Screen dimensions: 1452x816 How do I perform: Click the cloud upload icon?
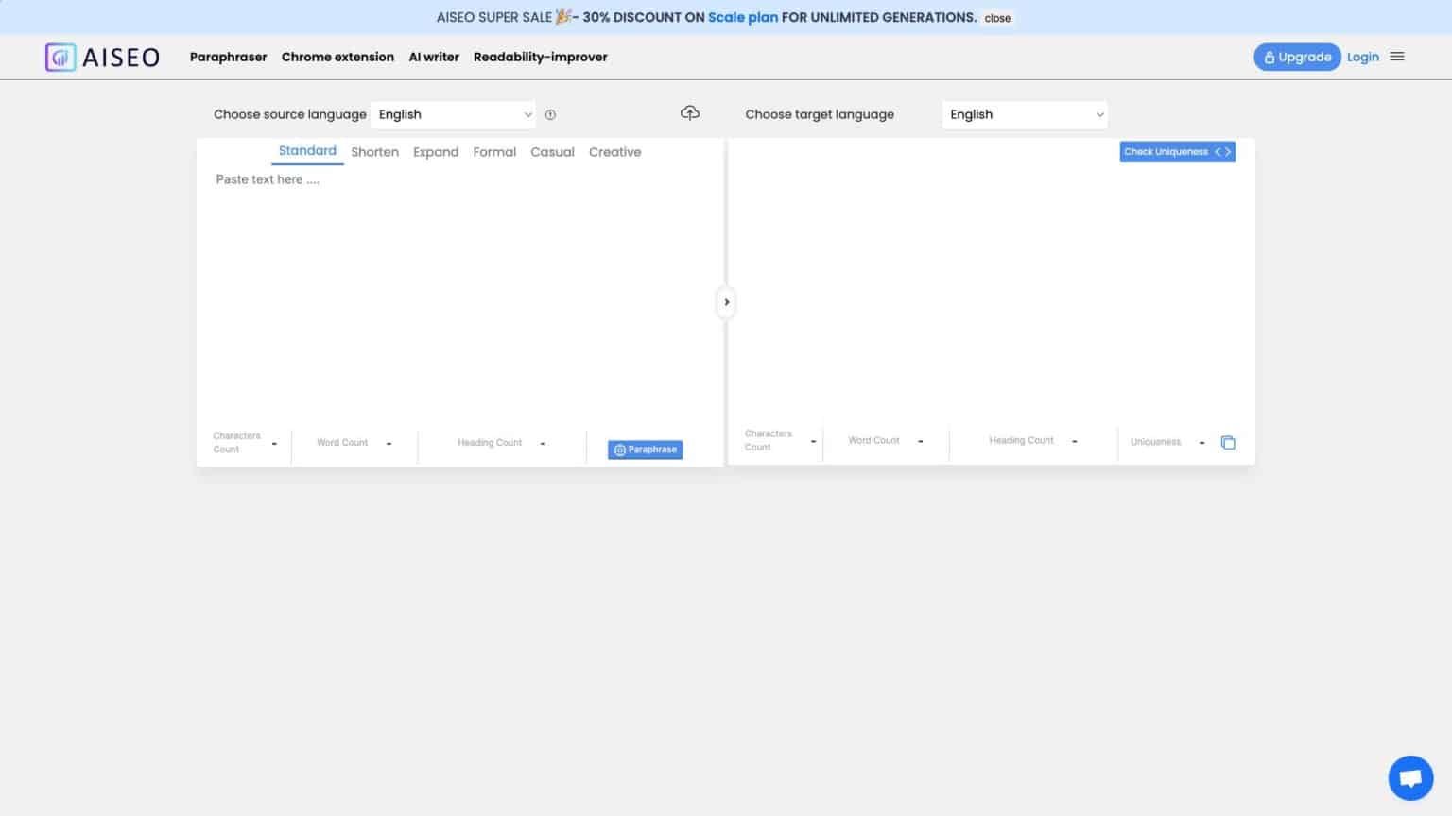click(x=690, y=113)
